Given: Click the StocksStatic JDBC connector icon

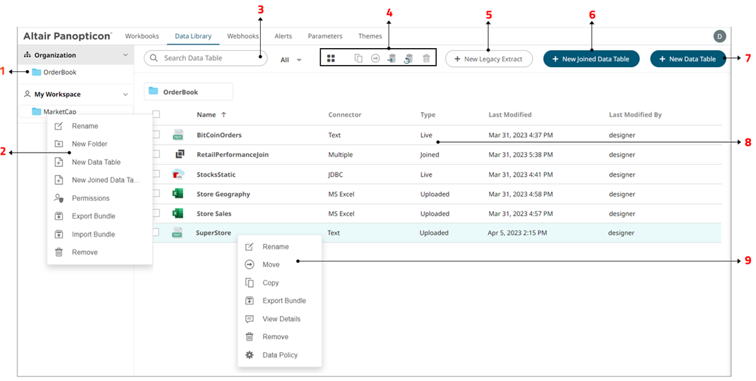Looking at the screenshot, I should click(x=178, y=174).
